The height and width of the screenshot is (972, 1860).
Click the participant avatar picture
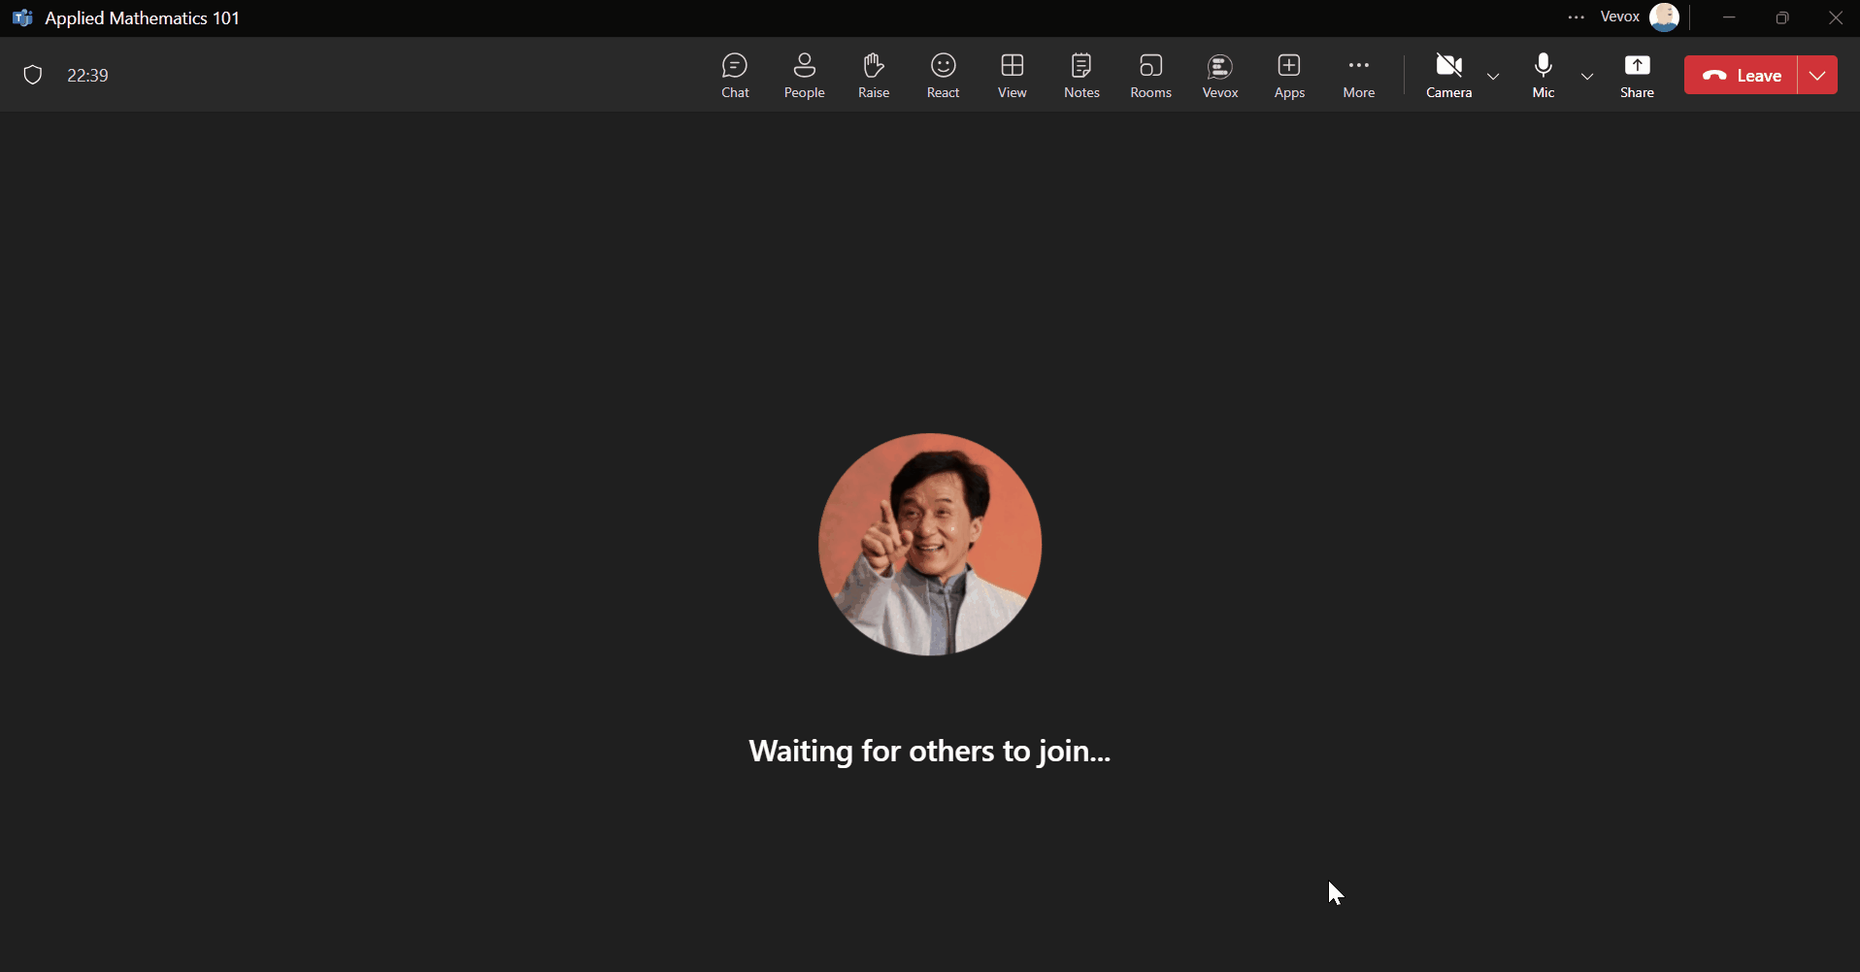[930, 544]
